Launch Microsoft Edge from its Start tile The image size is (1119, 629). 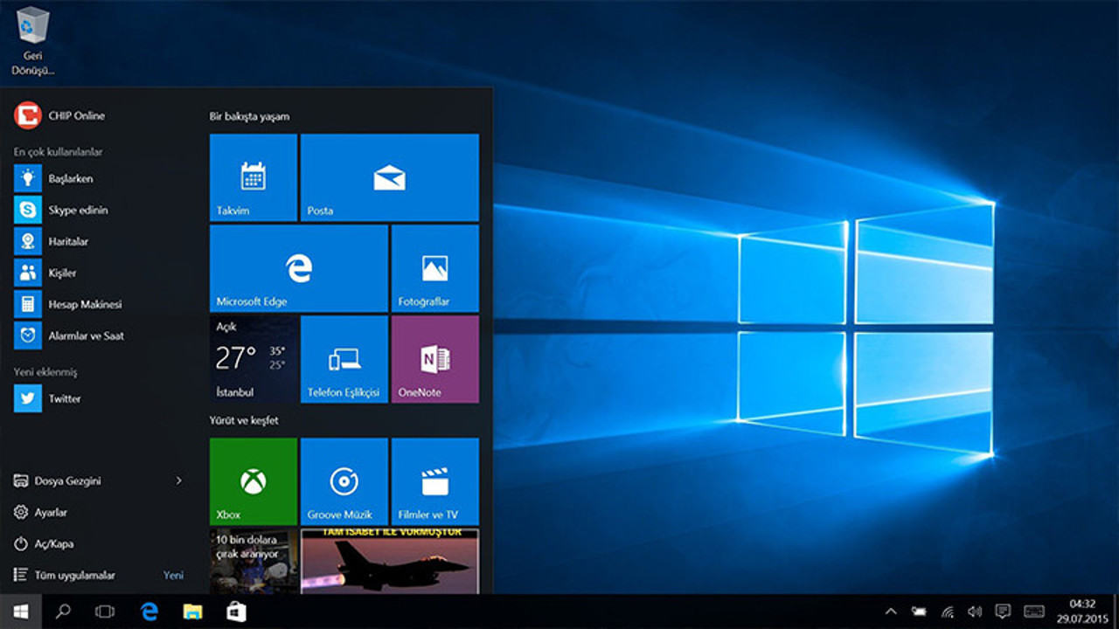coord(298,268)
